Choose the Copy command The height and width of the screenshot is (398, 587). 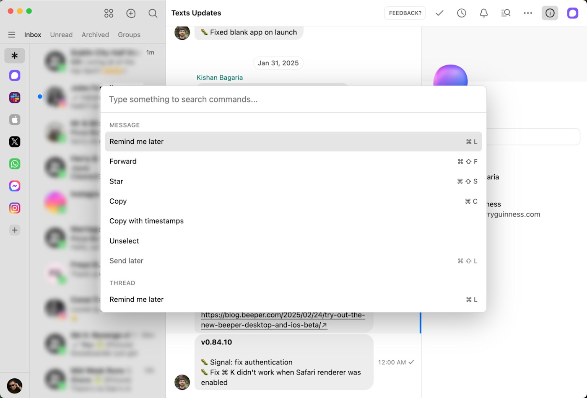coord(293,201)
